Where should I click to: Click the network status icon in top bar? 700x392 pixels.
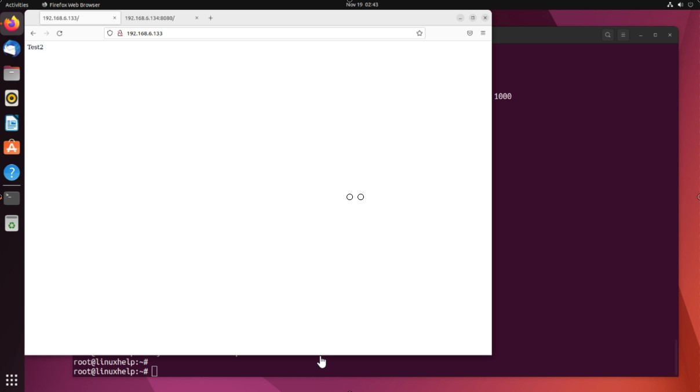coord(670,5)
